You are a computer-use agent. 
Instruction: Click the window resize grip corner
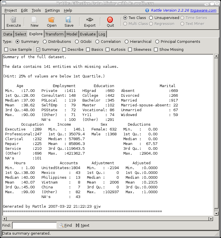point(216,234)
